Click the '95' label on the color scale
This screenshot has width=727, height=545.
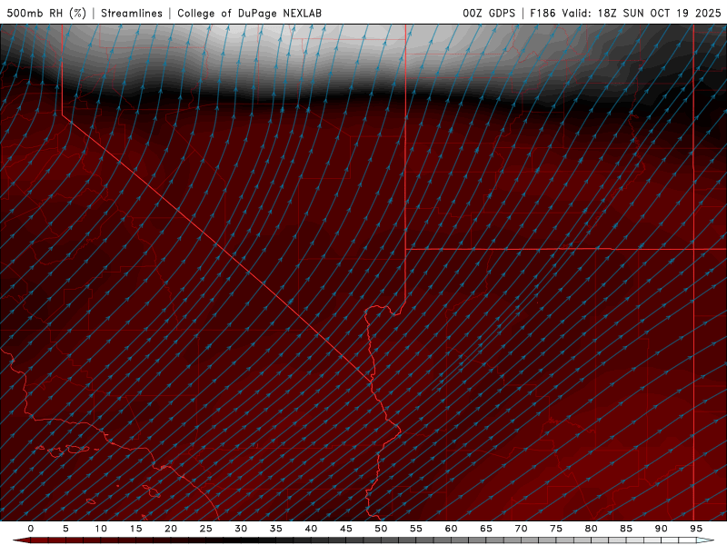(696, 529)
